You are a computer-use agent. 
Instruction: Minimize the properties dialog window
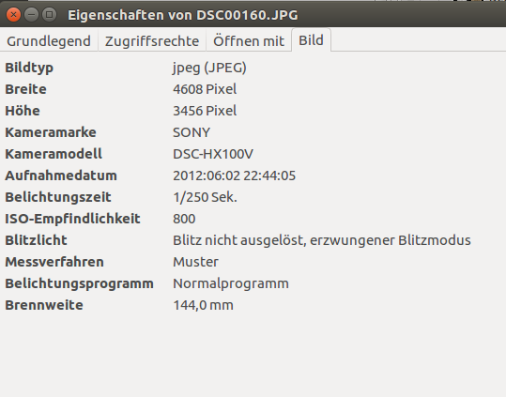[31, 14]
